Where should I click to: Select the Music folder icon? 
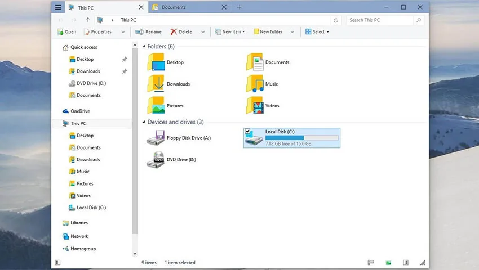(255, 84)
